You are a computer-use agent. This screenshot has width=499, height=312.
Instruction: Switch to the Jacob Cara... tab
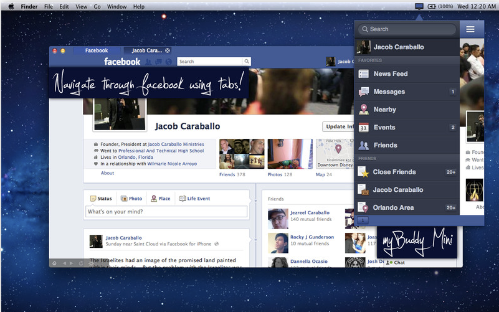(x=148, y=50)
